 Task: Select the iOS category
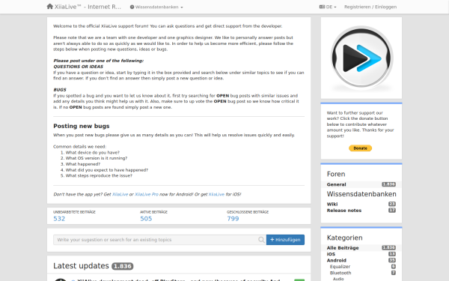331,254
